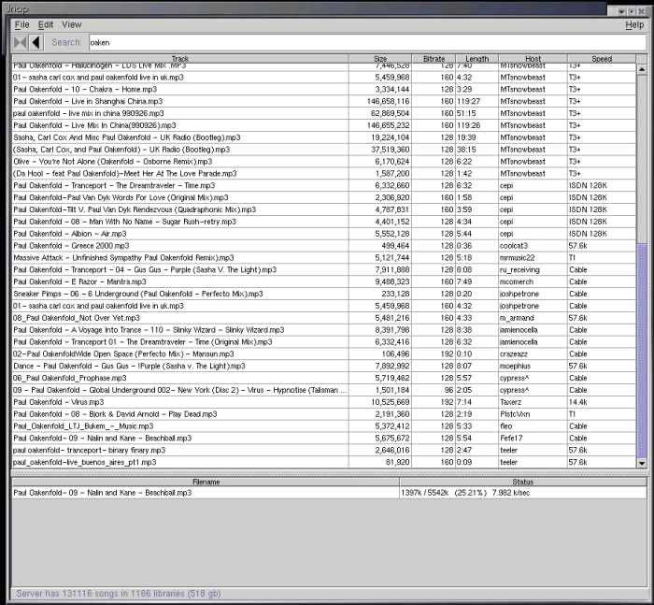Select Tilt V. Paul Van Dyk Rendezvous row
654x605 pixels.
(324, 210)
